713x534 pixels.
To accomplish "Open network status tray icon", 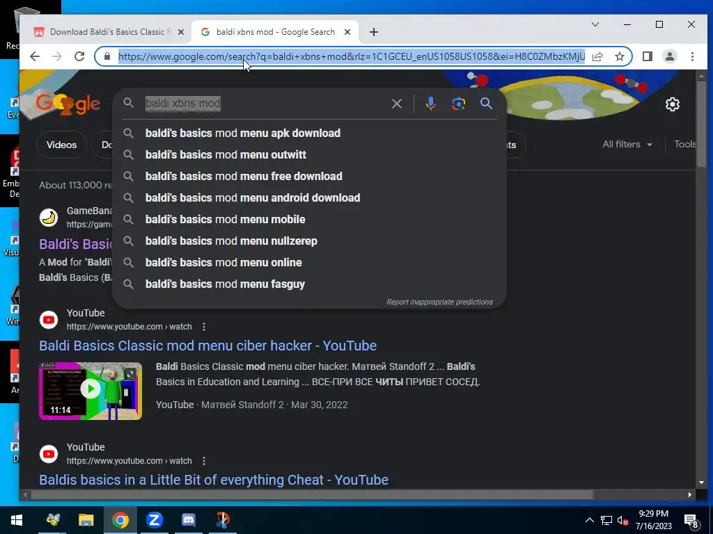I will coord(606,520).
